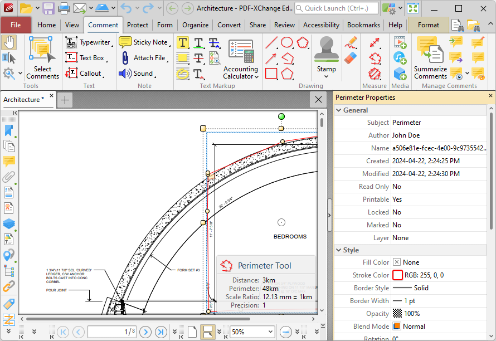Open the zoom level dropdown

[x=270, y=332]
